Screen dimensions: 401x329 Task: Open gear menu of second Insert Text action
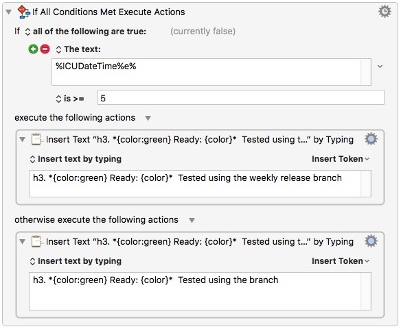coord(371,241)
